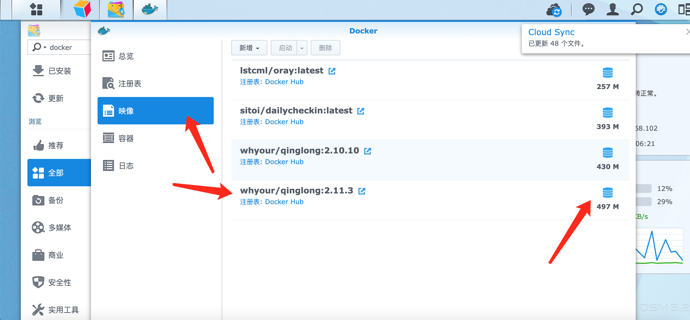The width and height of the screenshot is (690, 320).
Task: Browse the 备份 backup category
Action: click(59, 200)
